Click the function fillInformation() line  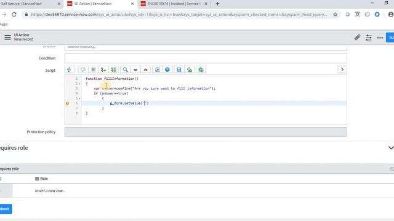coord(112,79)
